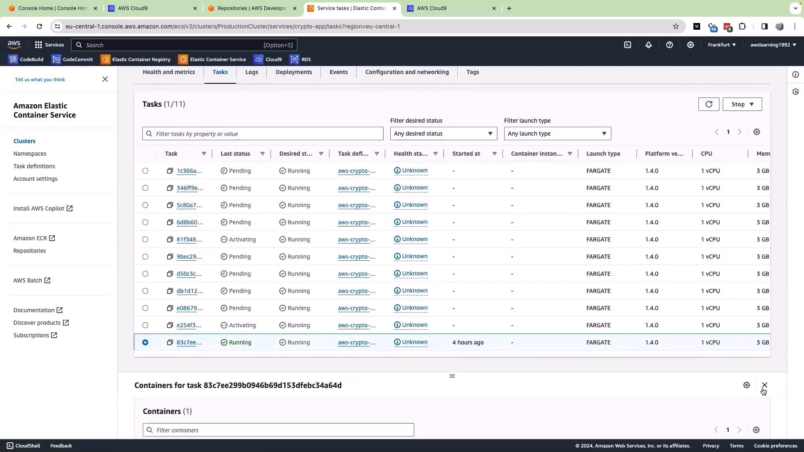Open Install AWS Copilot external link

[43, 208]
